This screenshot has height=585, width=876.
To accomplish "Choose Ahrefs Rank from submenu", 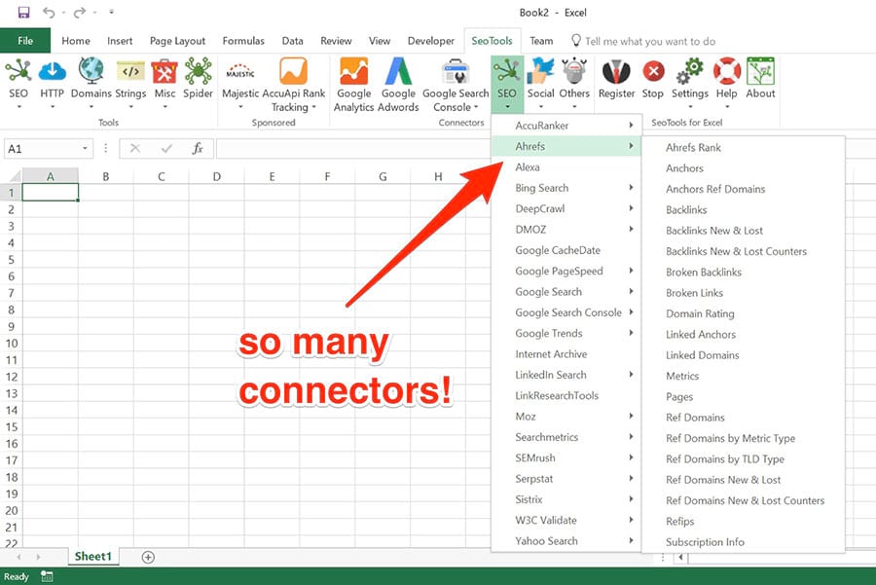I will 693,148.
